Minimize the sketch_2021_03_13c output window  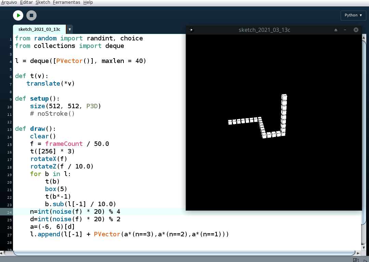[x=345, y=30]
